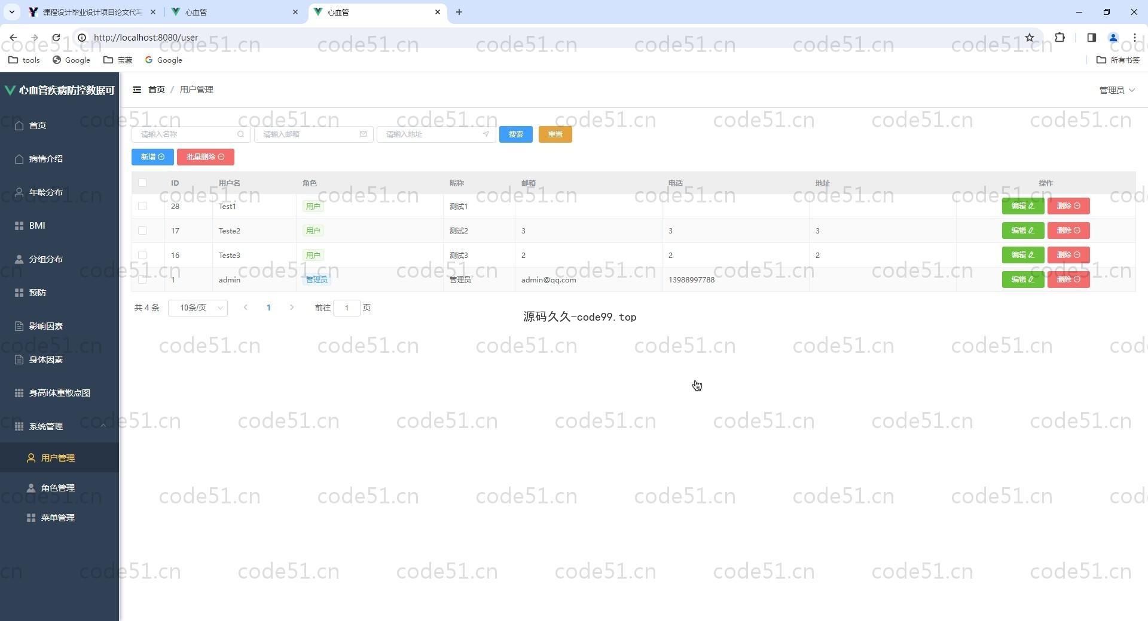The height and width of the screenshot is (621, 1148).
Task: Click the search magnifier icon in name field
Action: [240, 134]
